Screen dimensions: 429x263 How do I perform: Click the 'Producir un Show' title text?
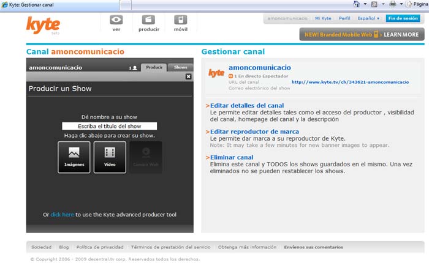pos(60,89)
